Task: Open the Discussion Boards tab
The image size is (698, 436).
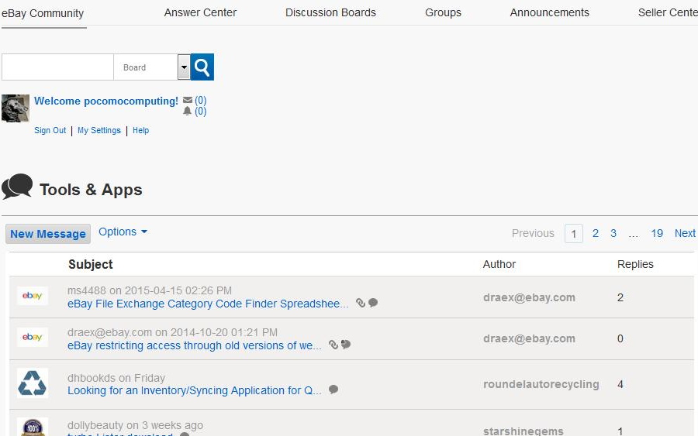Action: 330,12
